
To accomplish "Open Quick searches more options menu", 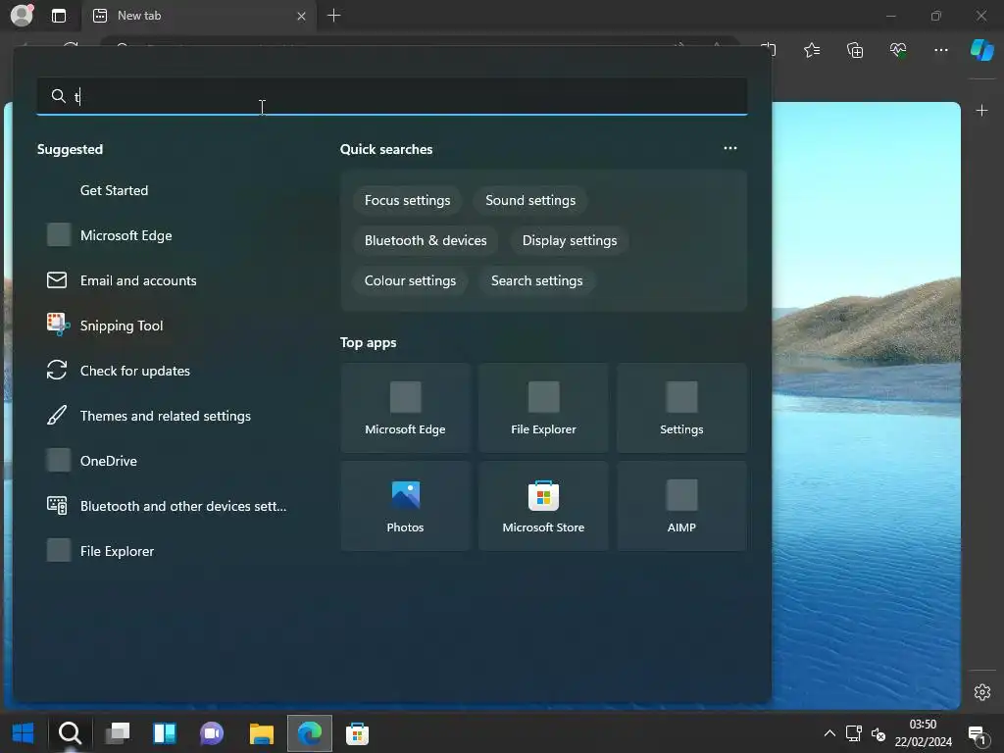I will (x=729, y=149).
